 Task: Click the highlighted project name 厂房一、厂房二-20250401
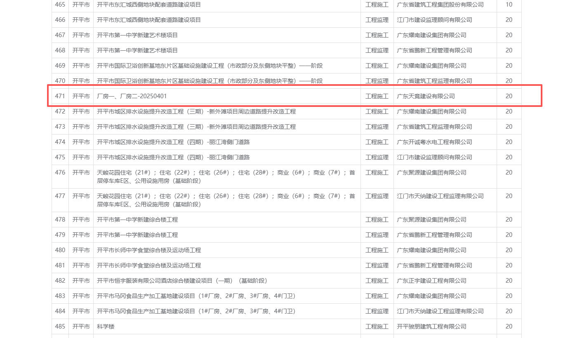tap(132, 96)
